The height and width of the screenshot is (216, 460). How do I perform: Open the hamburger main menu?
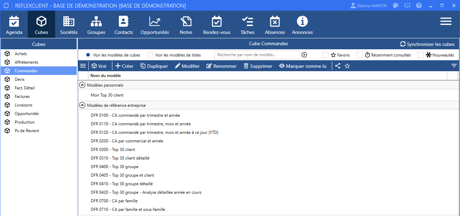click(446, 21)
